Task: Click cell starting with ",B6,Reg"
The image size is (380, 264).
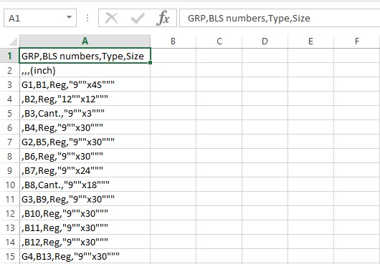Action: tap(85, 156)
